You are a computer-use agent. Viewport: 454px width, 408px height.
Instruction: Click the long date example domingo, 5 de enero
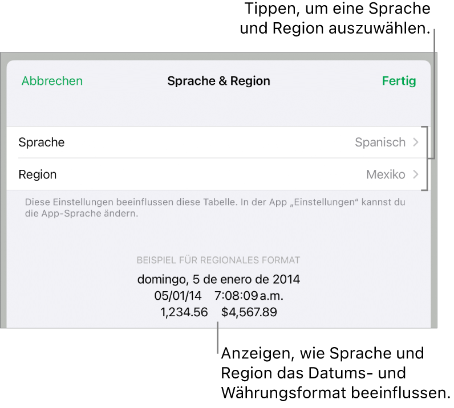point(218,280)
